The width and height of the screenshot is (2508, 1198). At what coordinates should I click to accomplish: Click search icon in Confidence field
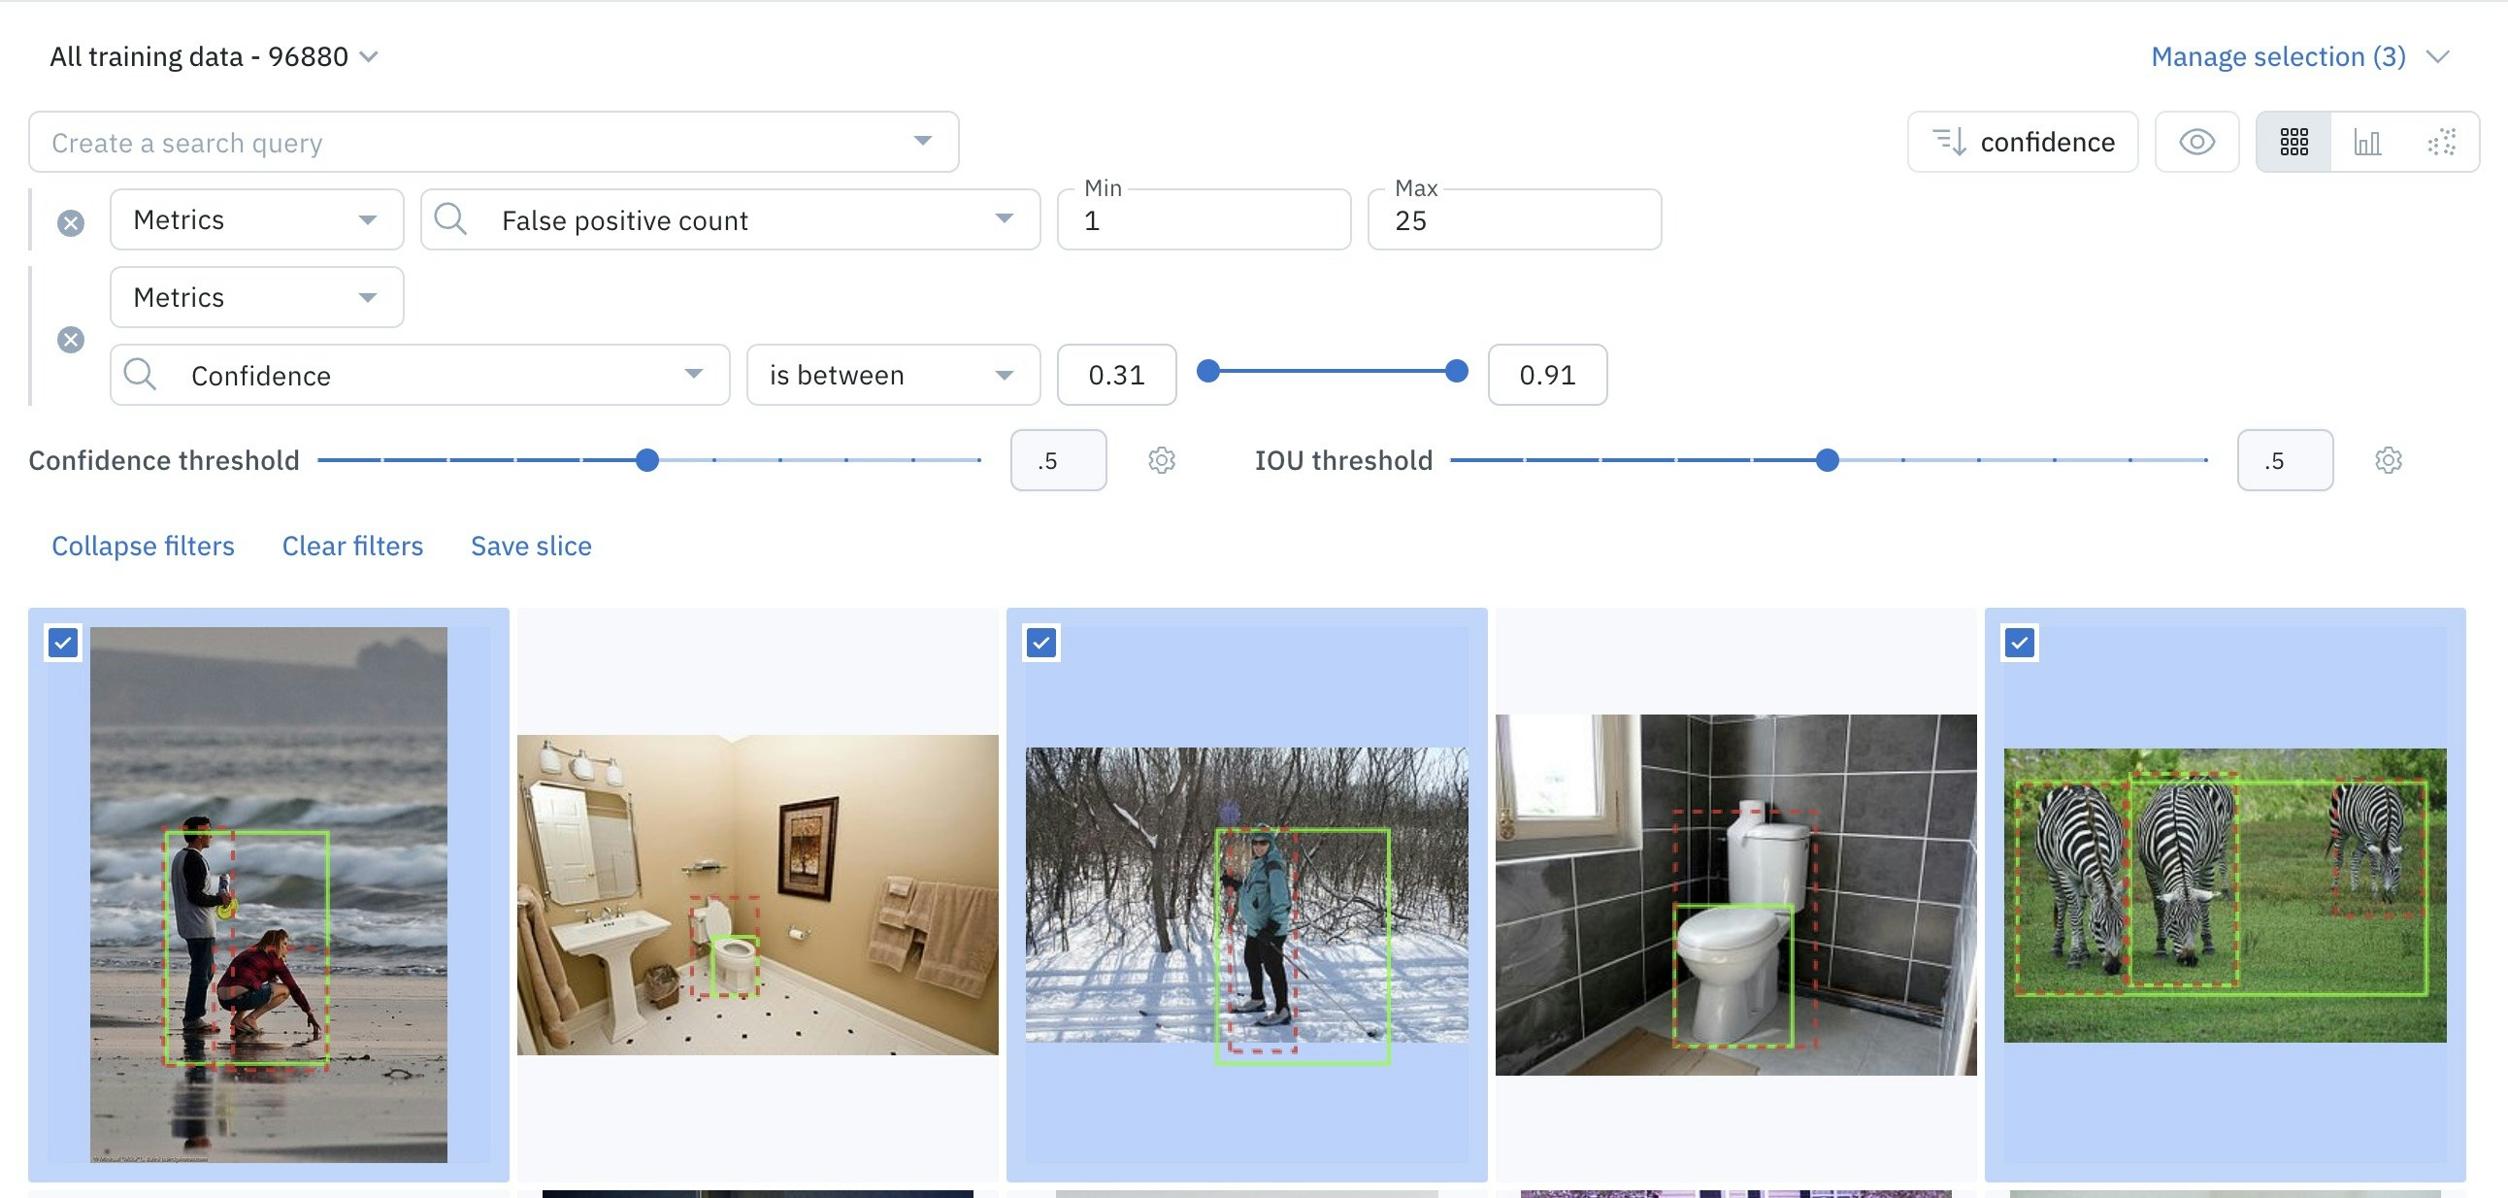click(140, 374)
